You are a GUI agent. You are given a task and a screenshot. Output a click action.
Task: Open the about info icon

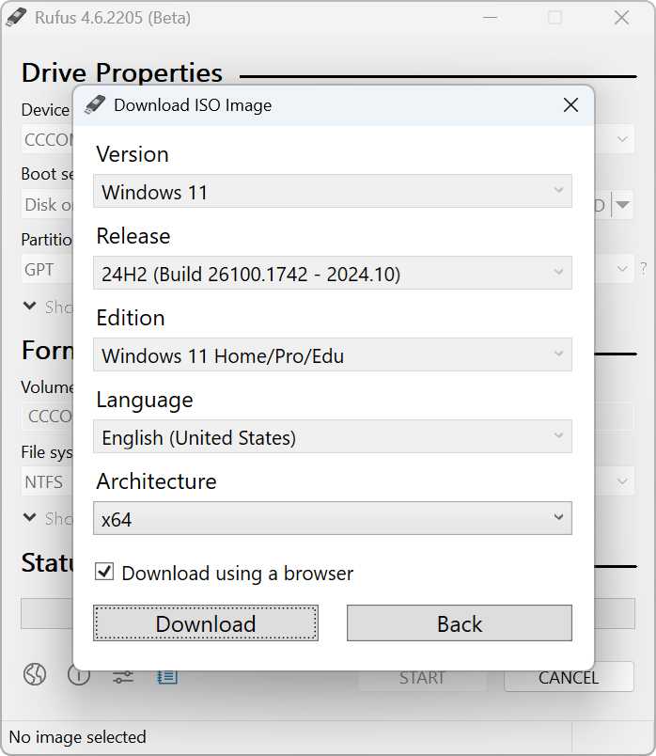point(79,675)
